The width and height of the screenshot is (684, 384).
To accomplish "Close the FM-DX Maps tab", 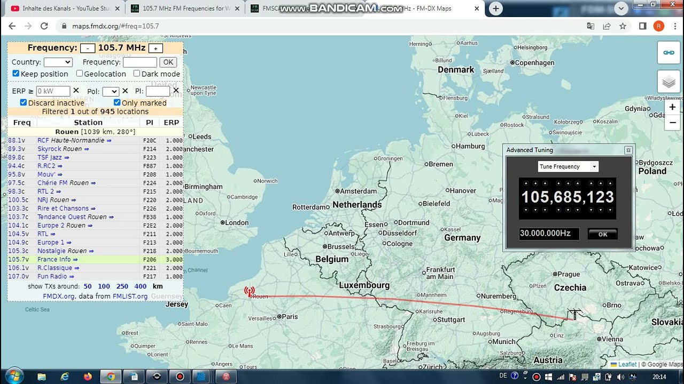I will (477, 9).
